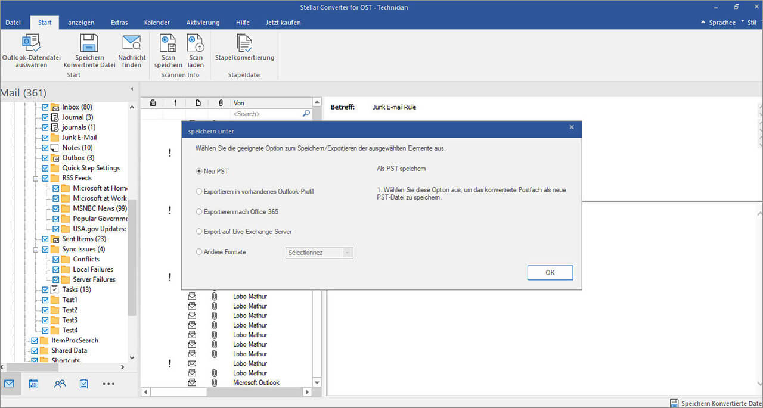Click Notes folder icon in tree

(x=55, y=148)
